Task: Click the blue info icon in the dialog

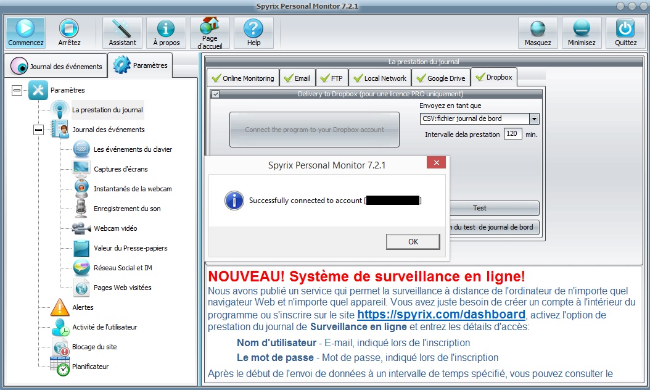Action: (234, 201)
